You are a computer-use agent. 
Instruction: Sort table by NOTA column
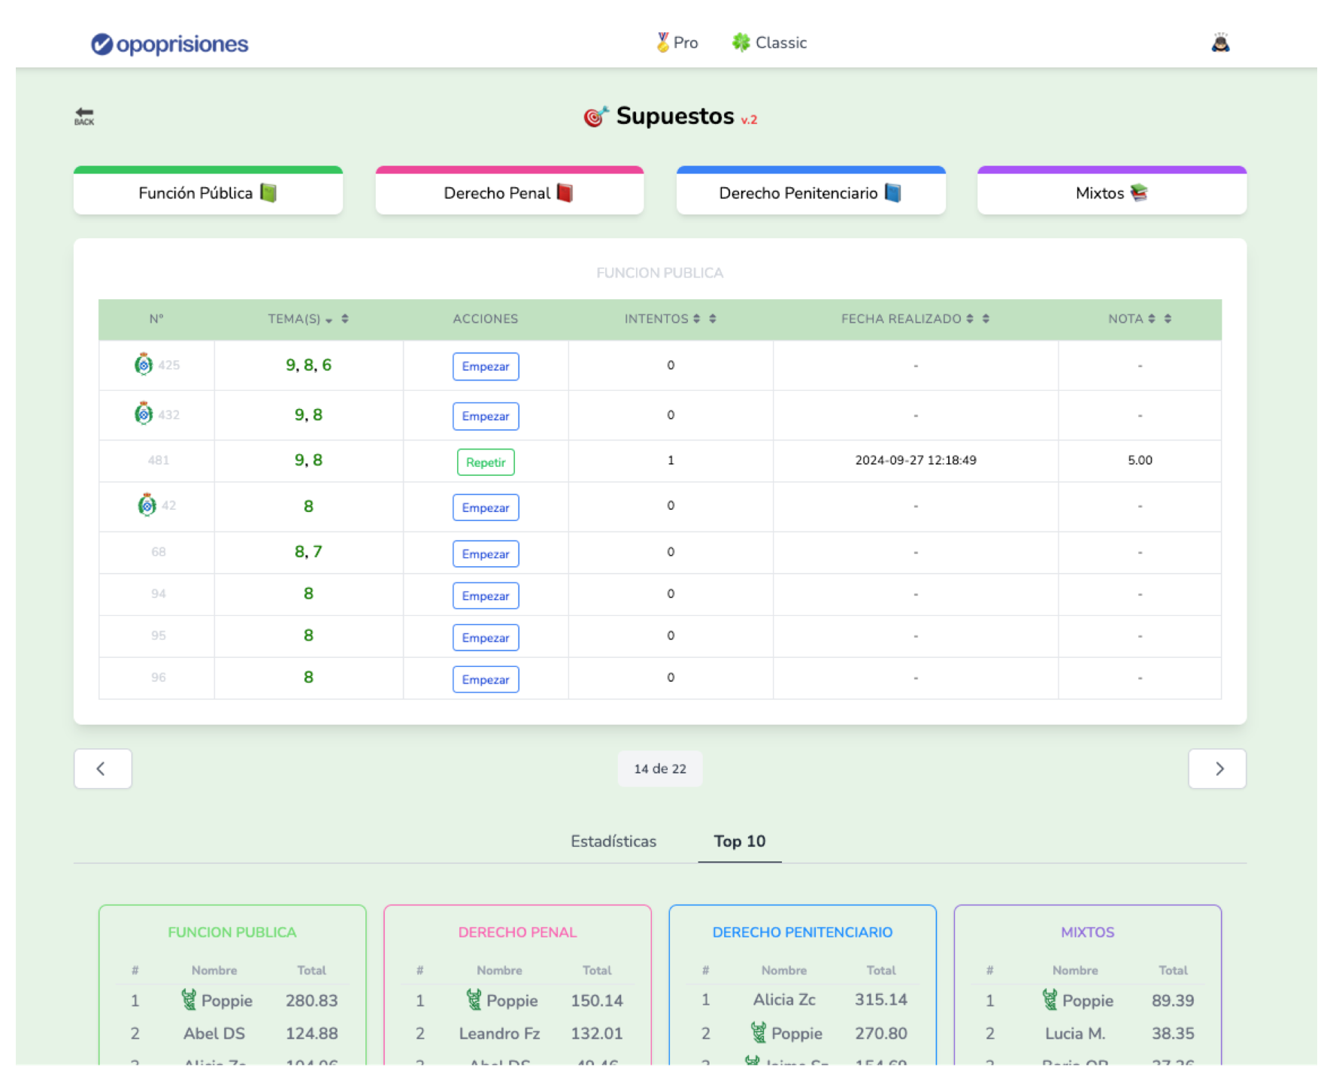tap(1139, 319)
